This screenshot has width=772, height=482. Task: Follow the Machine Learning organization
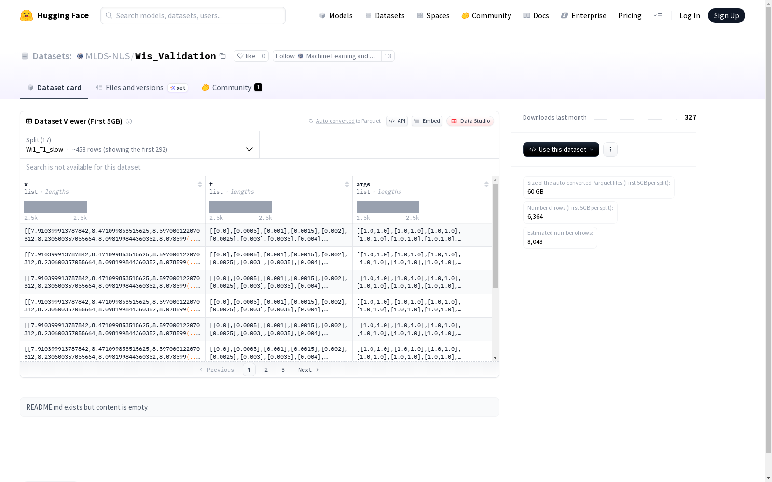[x=327, y=56]
